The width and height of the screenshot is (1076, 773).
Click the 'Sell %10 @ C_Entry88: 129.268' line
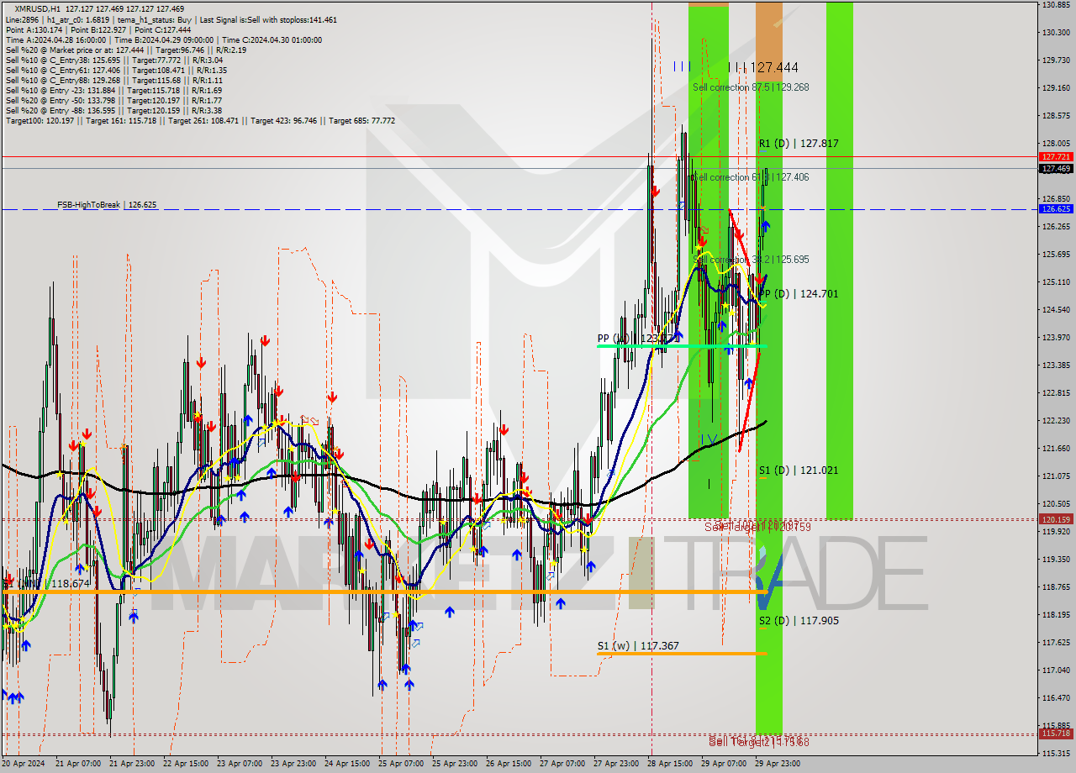pyautogui.click(x=113, y=80)
